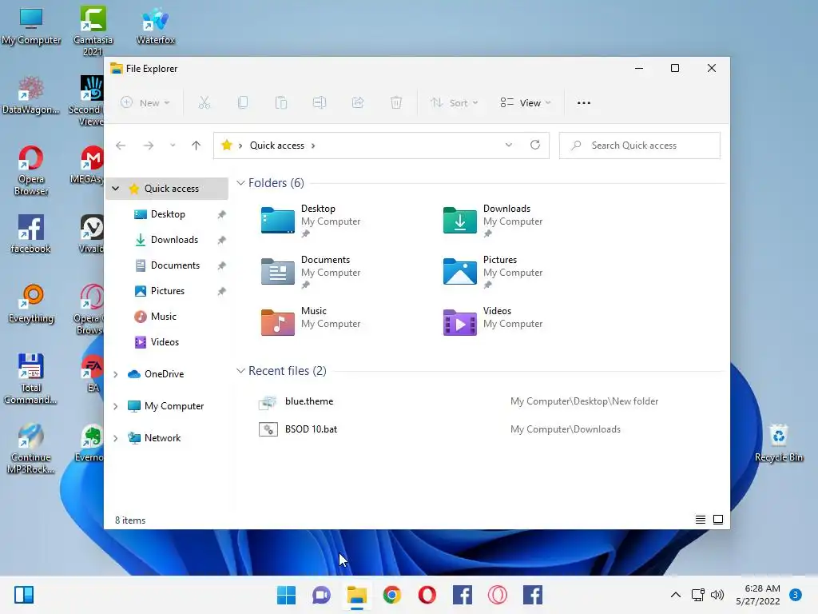
Task: Open the Downloads folder tile
Action: [493, 221]
